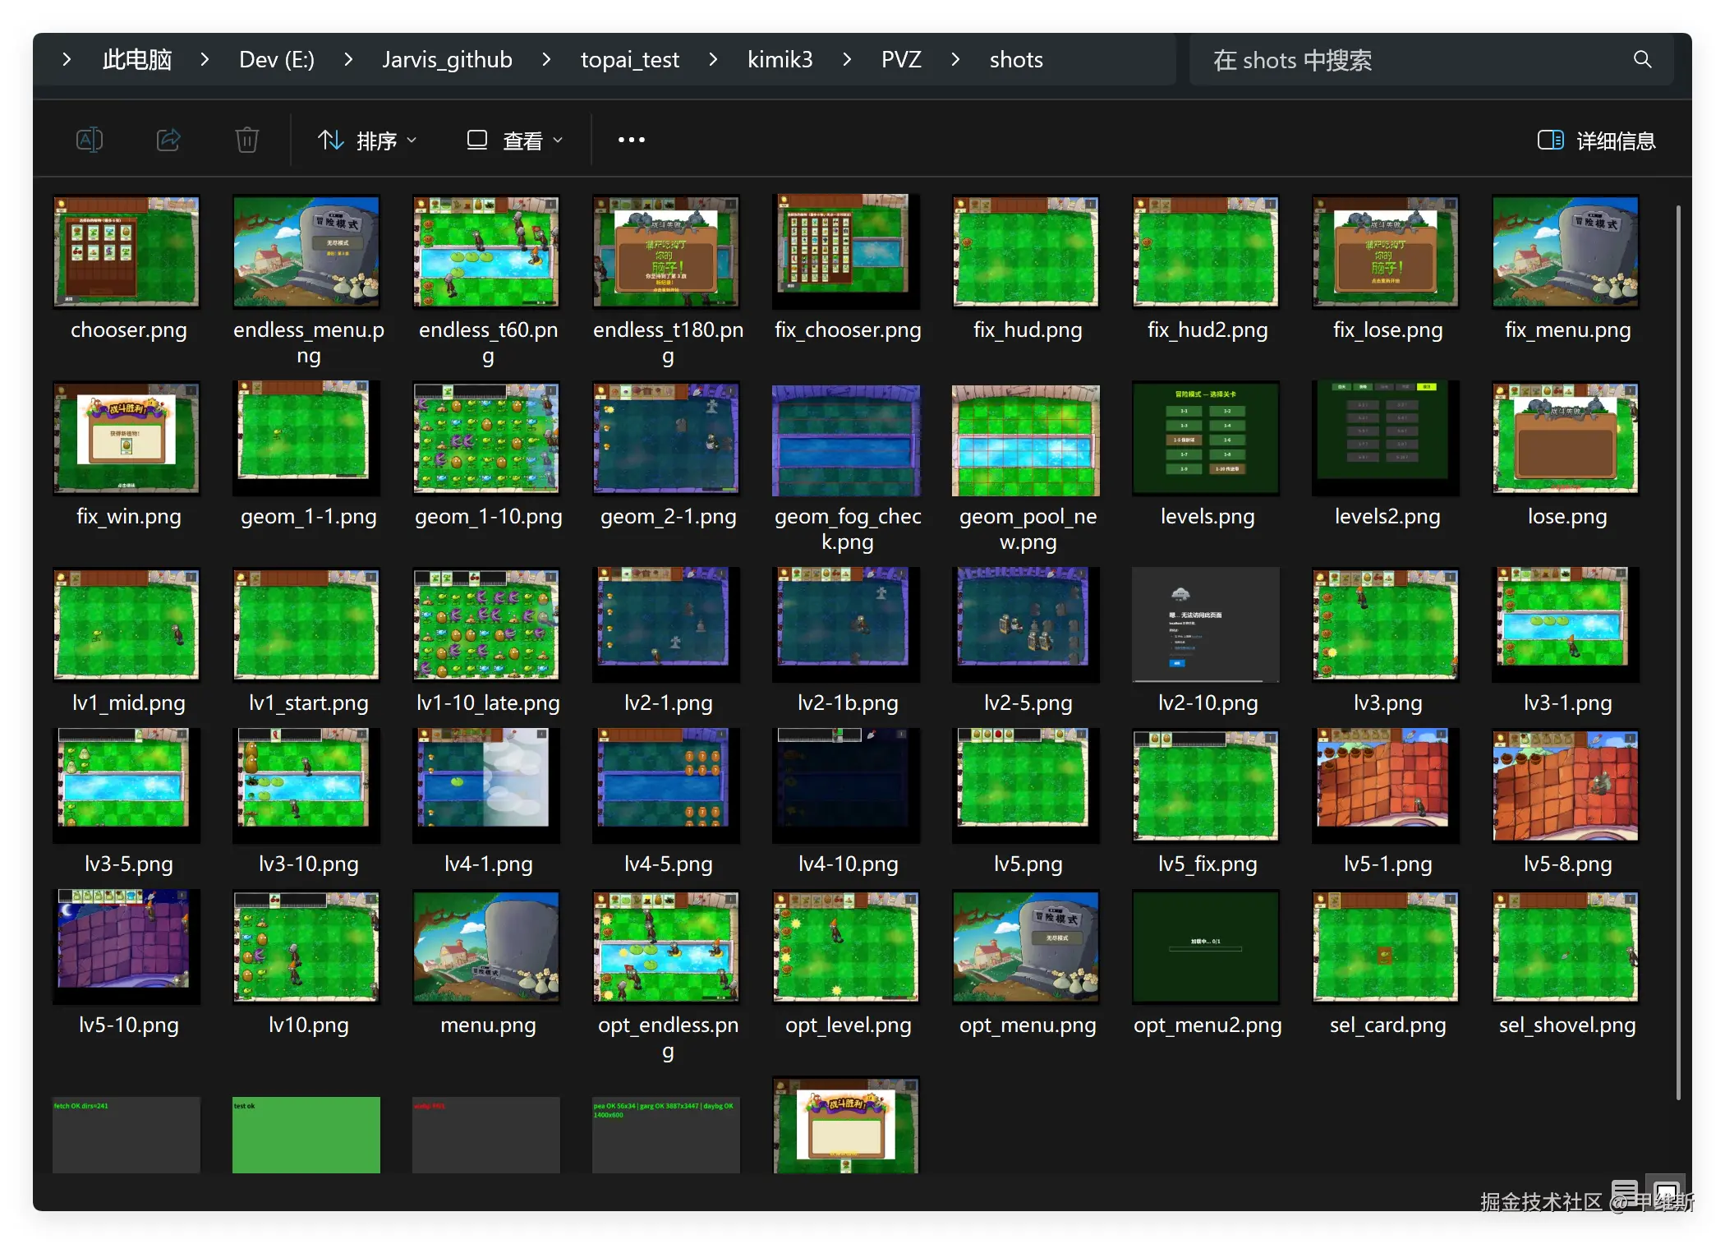1725x1244 pixels.
Task: Click the share icon in the toolbar
Action: 168,140
